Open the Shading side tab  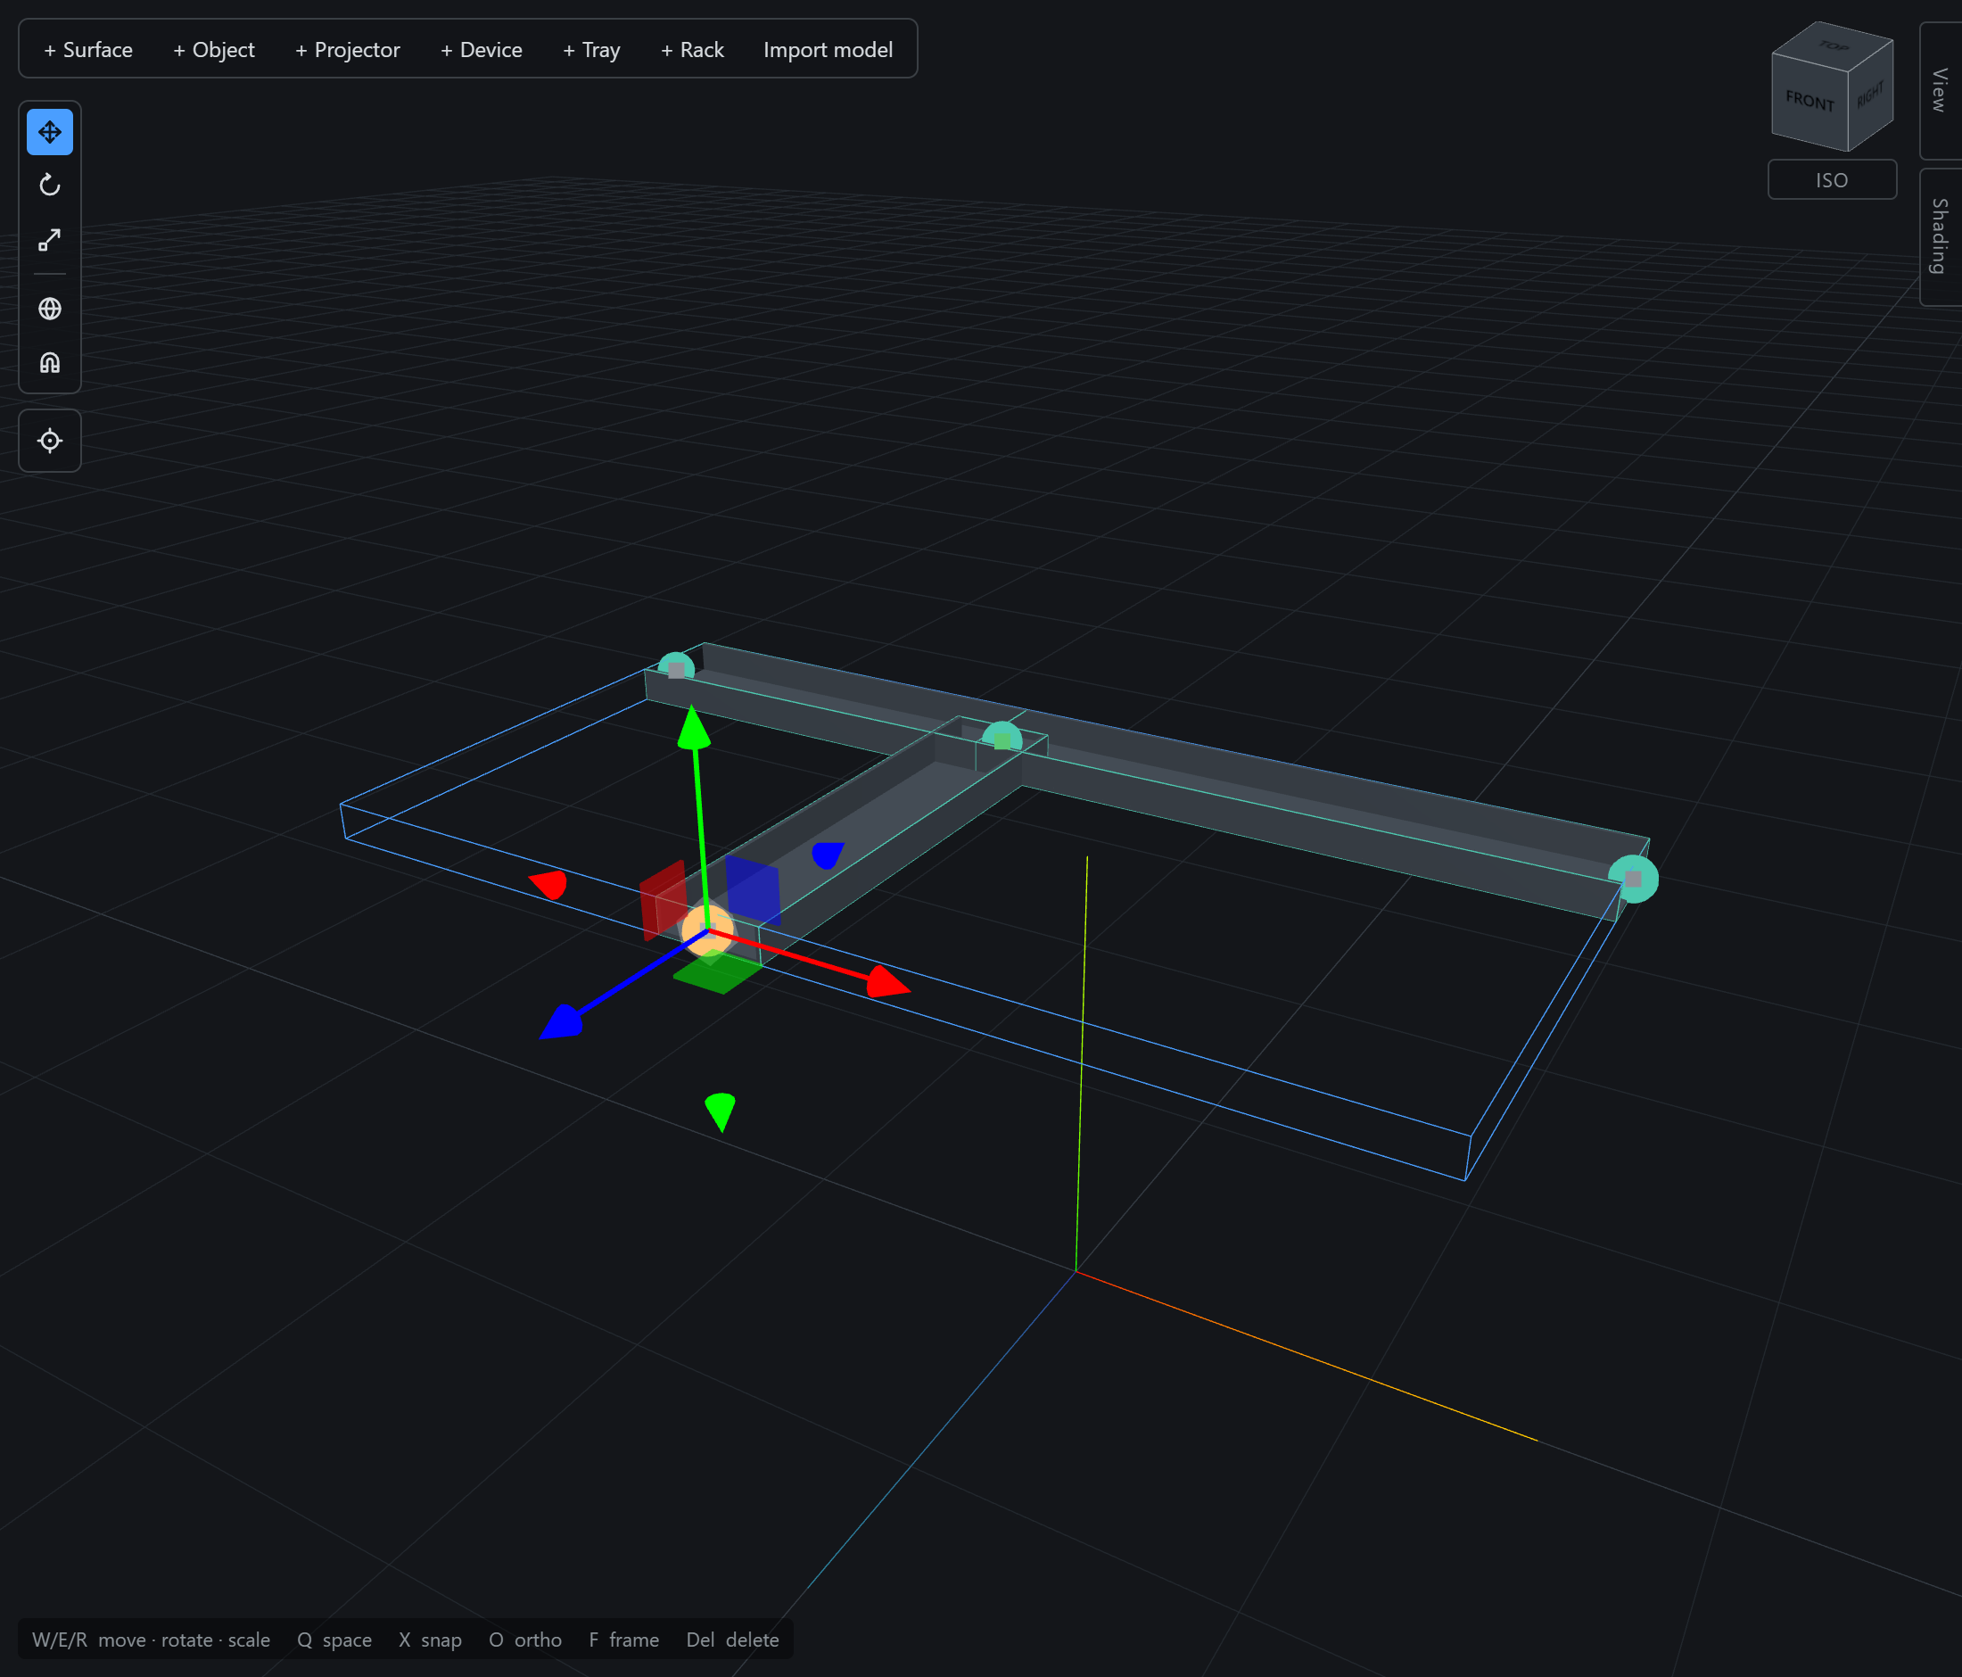tap(1940, 236)
